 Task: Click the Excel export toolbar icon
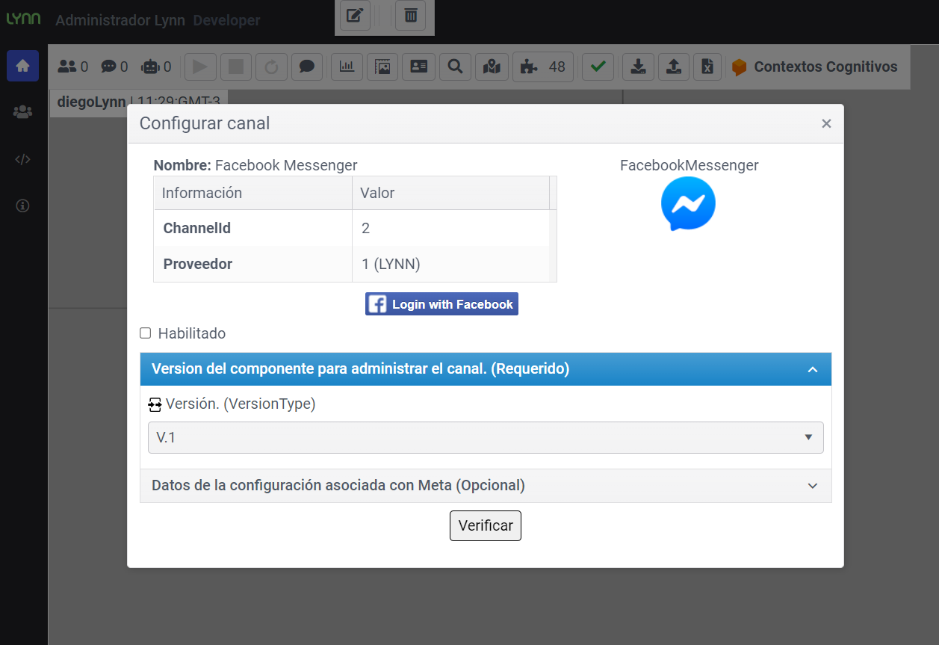(707, 67)
